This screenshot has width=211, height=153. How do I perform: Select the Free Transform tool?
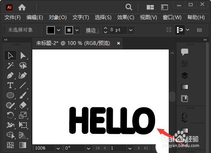click(23, 125)
